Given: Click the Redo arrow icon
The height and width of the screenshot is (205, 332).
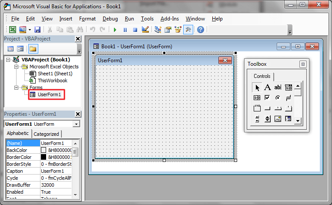Looking at the screenshot, I should tap(103, 30).
